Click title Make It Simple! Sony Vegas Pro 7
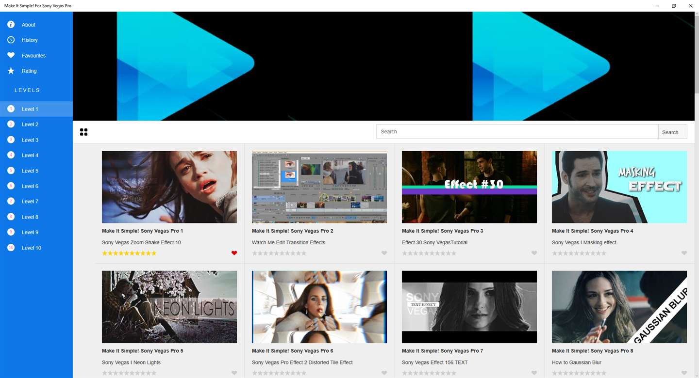 click(442, 351)
